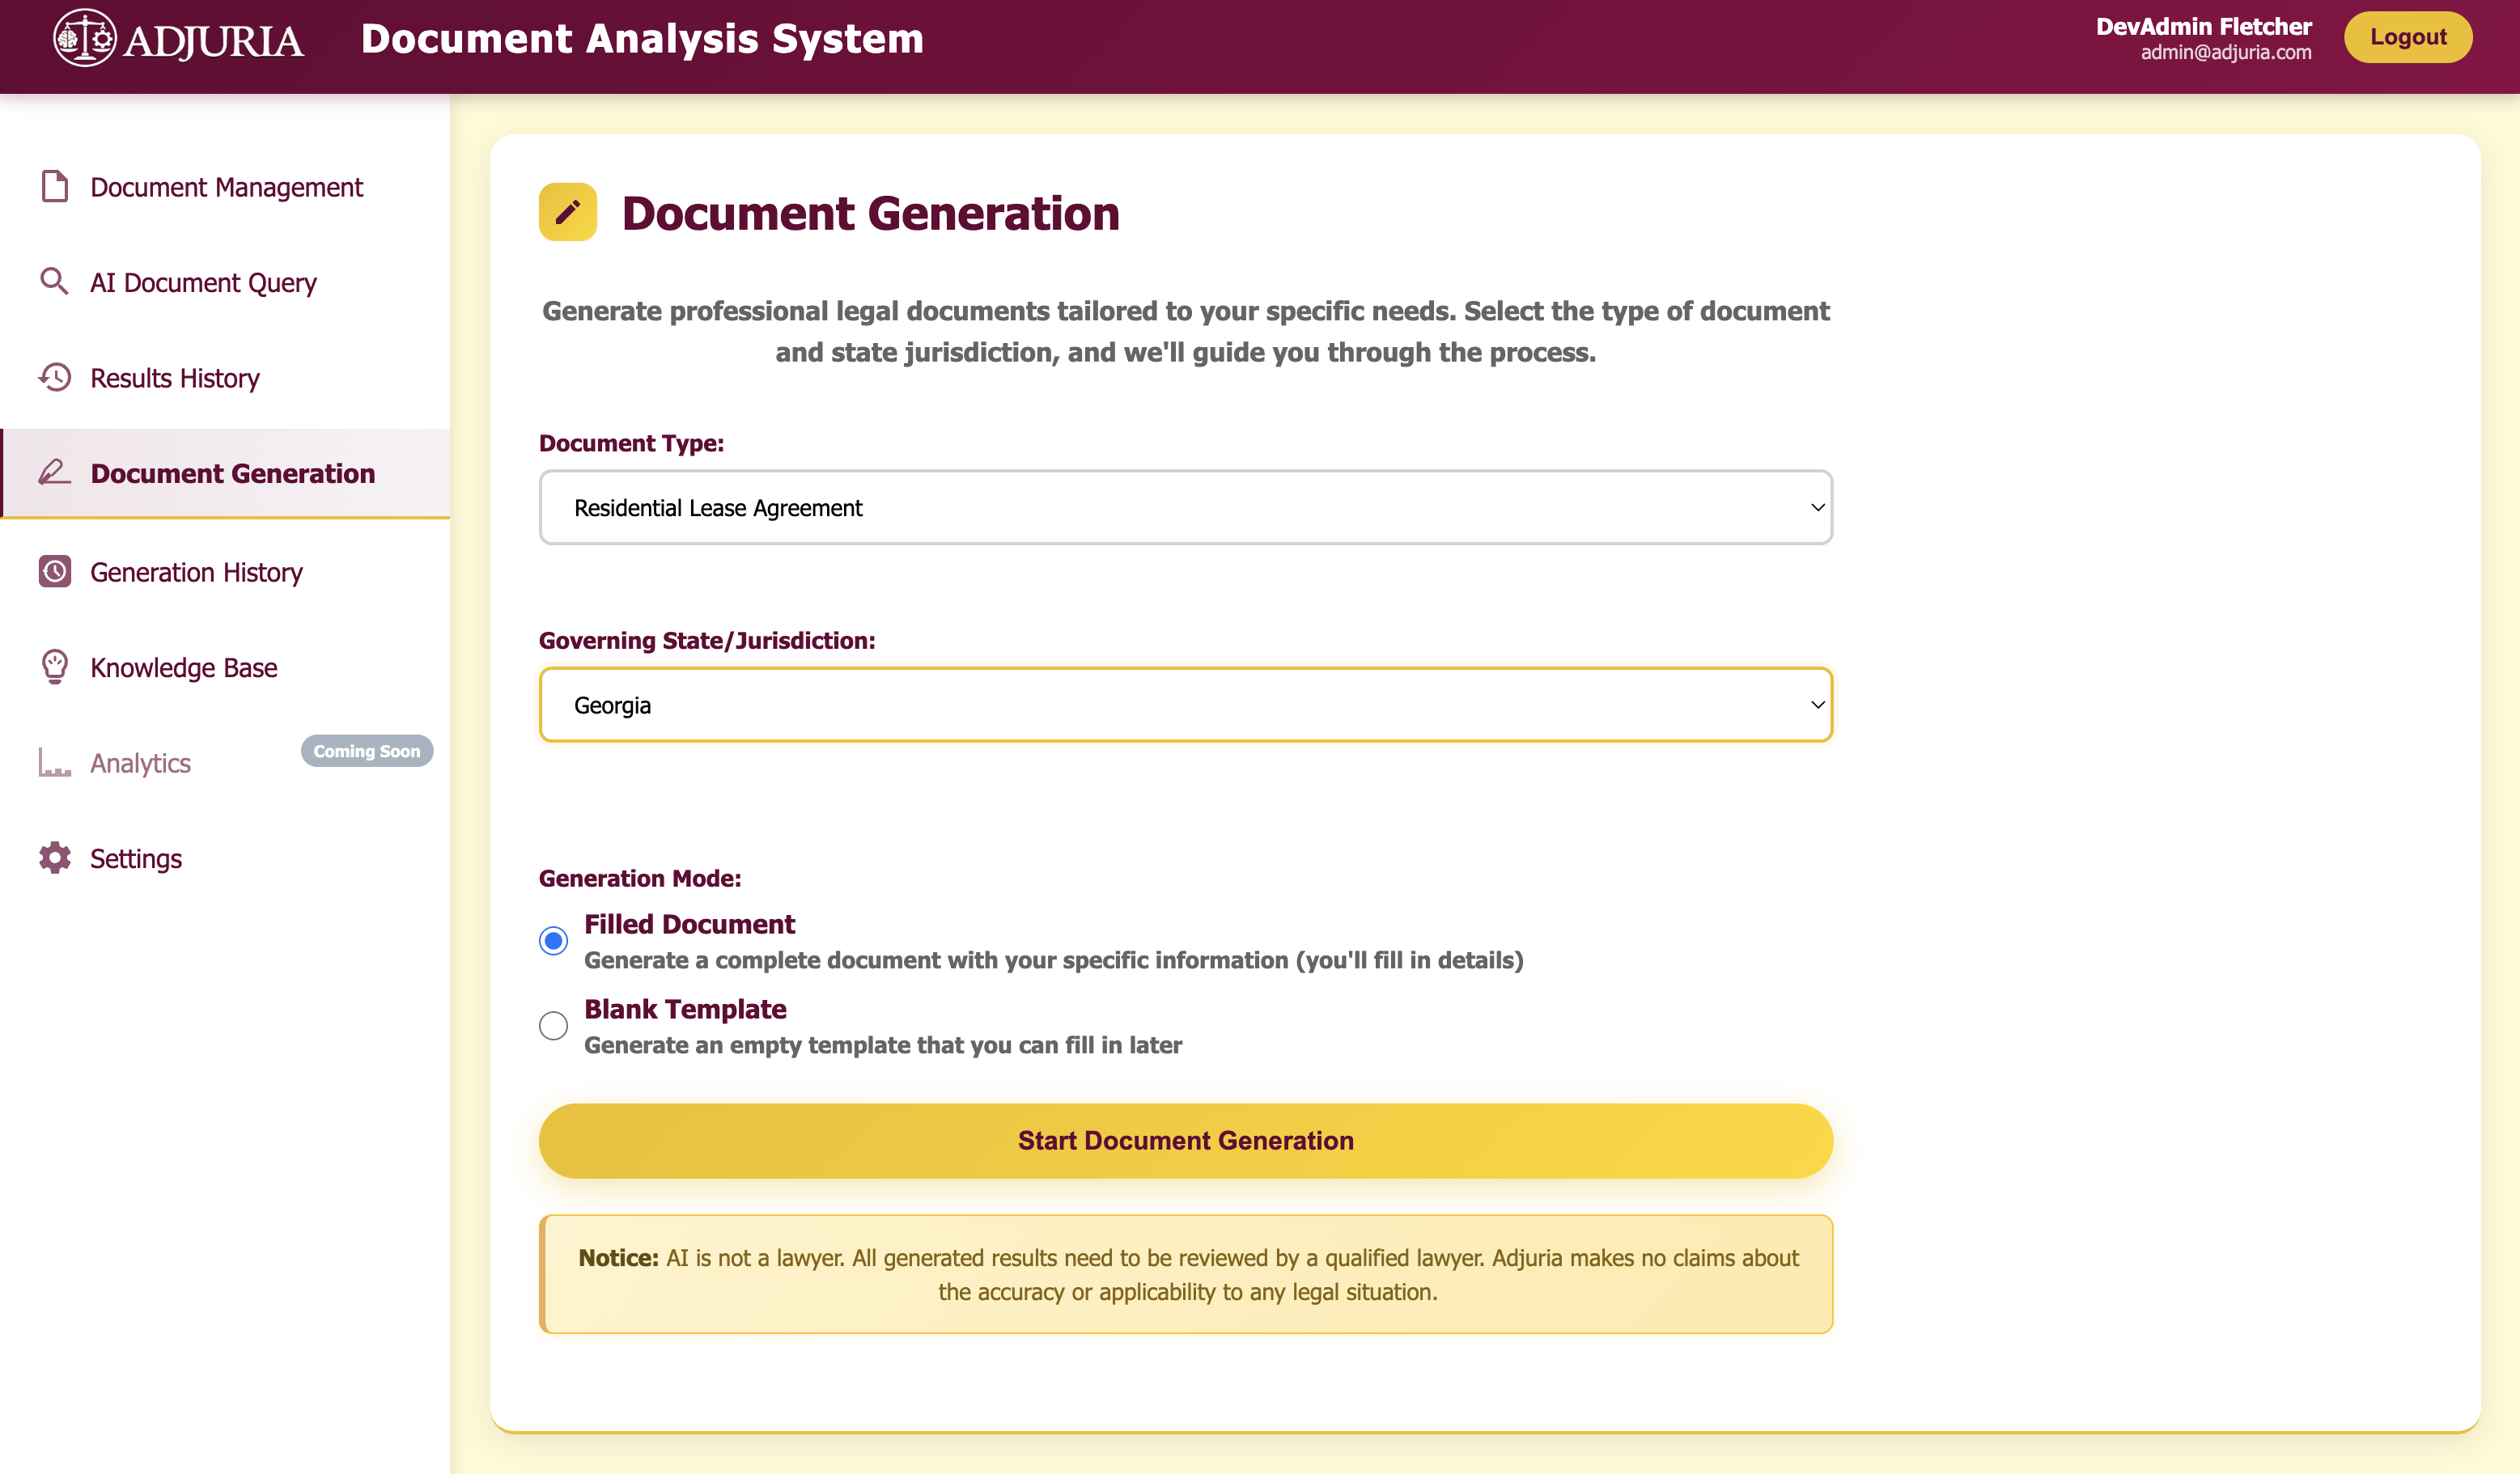Click the Document Generation page heading
This screenshot has height=1474, width=2520.
(871, 213)
